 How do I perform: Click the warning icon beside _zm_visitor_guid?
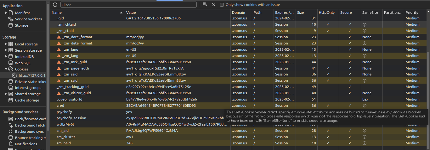(59, 93)
